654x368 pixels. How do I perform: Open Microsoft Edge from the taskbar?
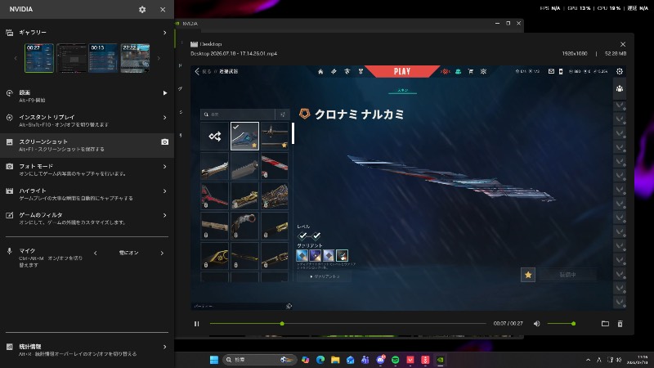click(x=320, y=360)
